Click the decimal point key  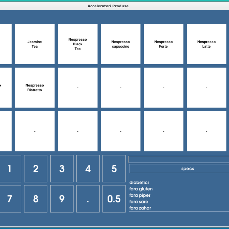88,199
